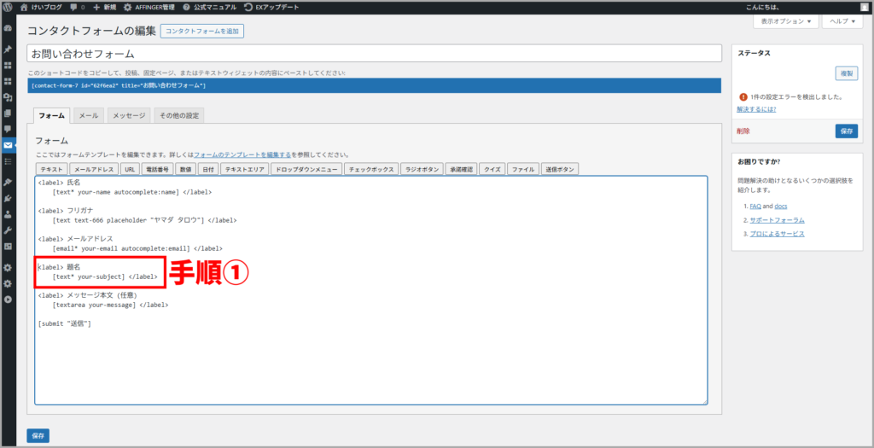Switch to the その他の設定 tab
The image size is (874, 448).
(x=178, y=115)
